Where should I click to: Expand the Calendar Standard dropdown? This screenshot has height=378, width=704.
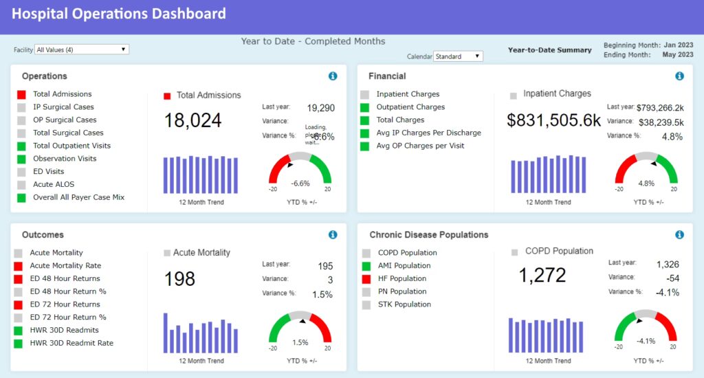pos(458,56)
